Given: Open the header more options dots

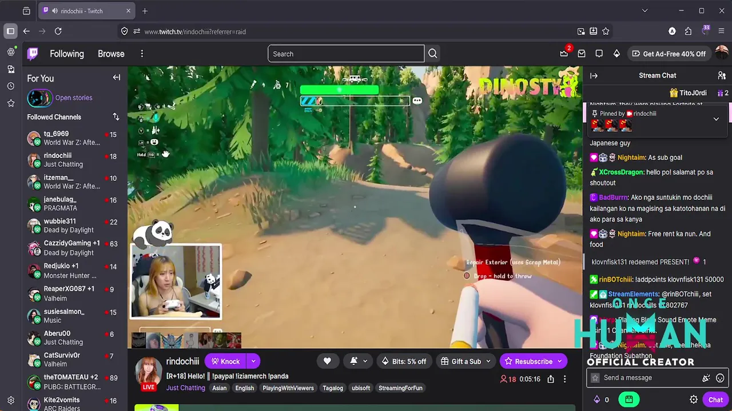Looking at the screenshot, I should click(x=142, y=54).
